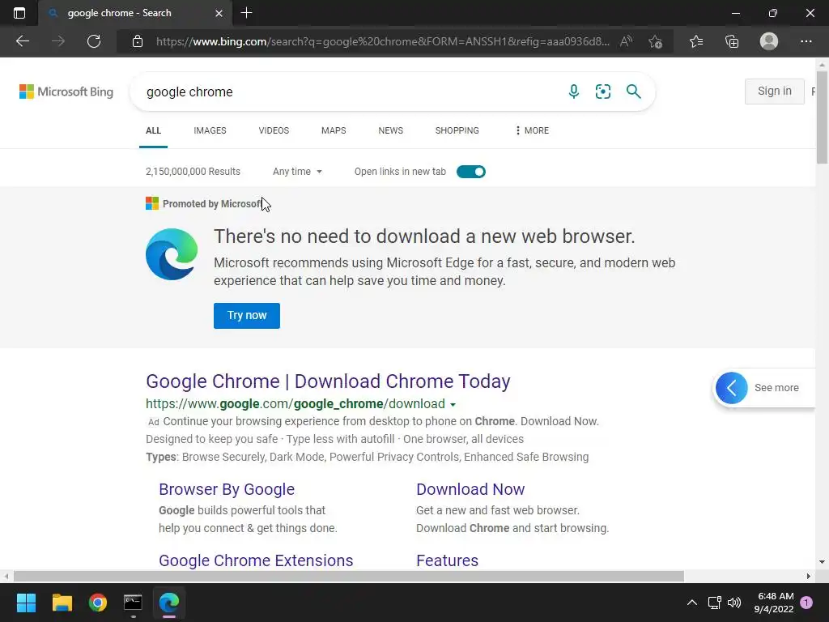Click the magnifier search icon

click(x=633, y=92)
